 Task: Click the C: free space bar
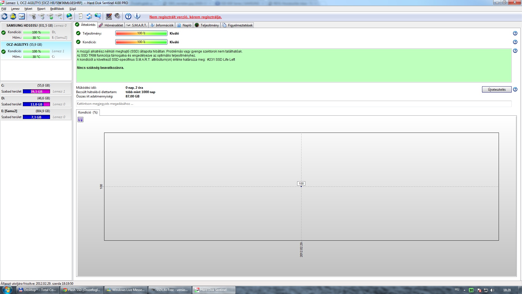pos(36,91)
